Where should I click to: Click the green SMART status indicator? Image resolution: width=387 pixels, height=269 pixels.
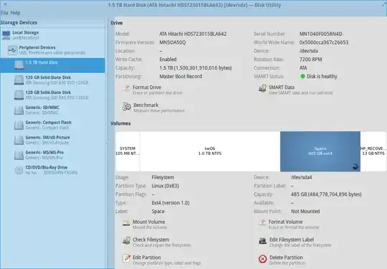[302, 77]
